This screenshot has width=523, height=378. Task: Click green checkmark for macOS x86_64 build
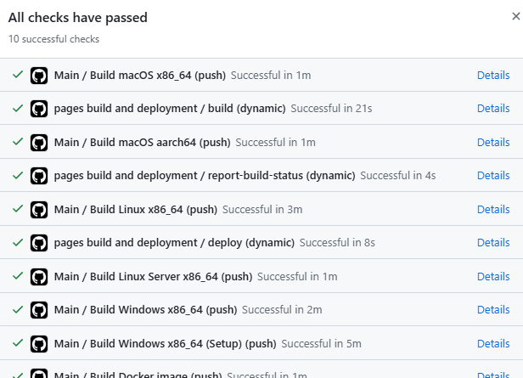pos(18,75)
